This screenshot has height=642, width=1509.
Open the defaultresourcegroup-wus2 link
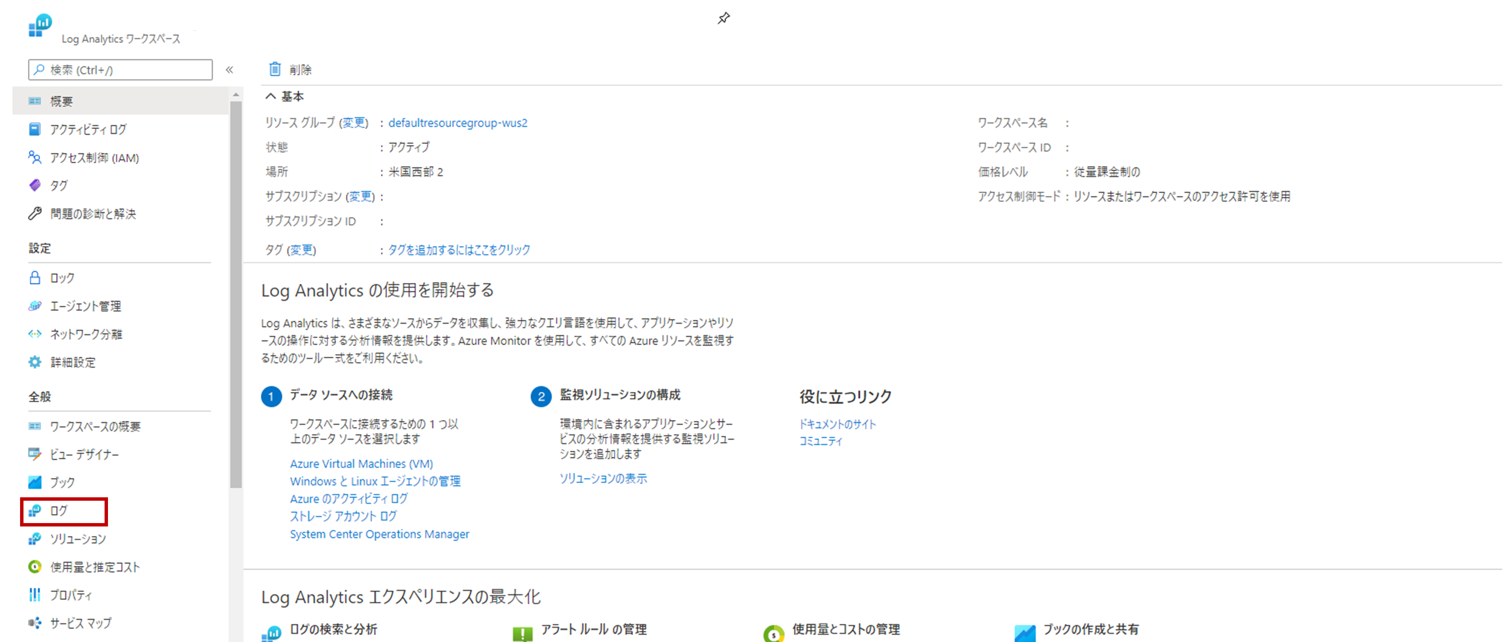(458, 123)
